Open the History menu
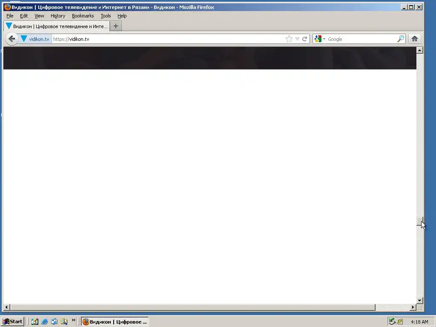436x327 pixels. pyautogui.click(x=58, y=16)
